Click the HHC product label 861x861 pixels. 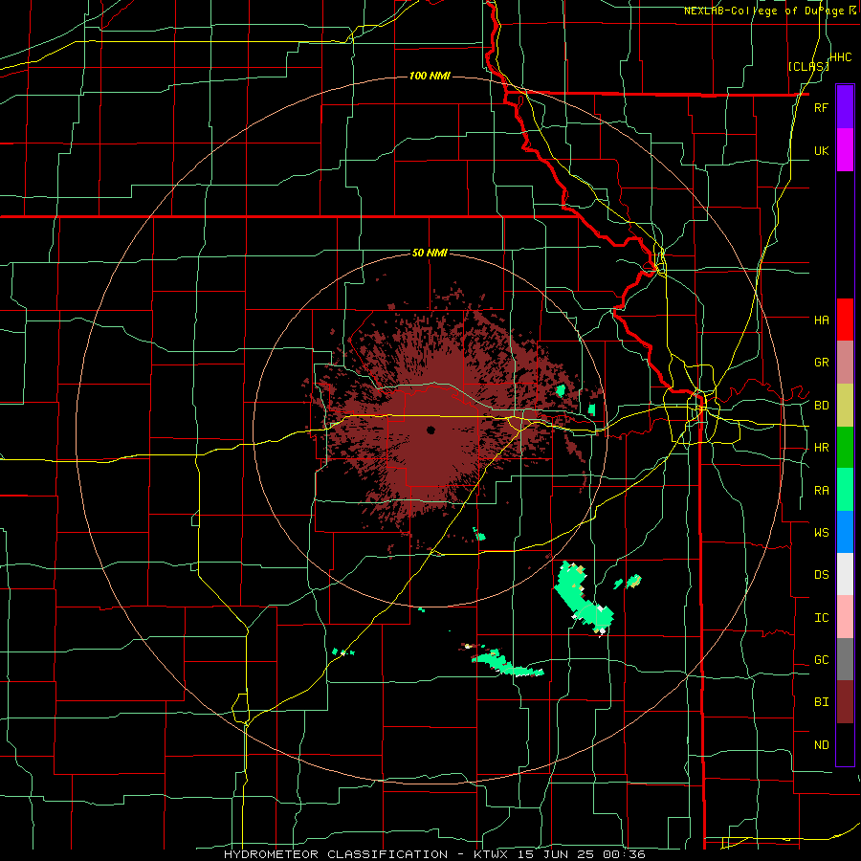point(841,57)
